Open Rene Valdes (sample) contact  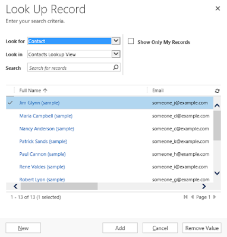coord(42,167)
